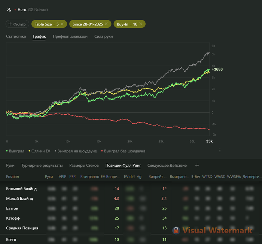The image size is (262, 244).
Task: Sort by 3-Бет column header
Action: tap(196, 177)
